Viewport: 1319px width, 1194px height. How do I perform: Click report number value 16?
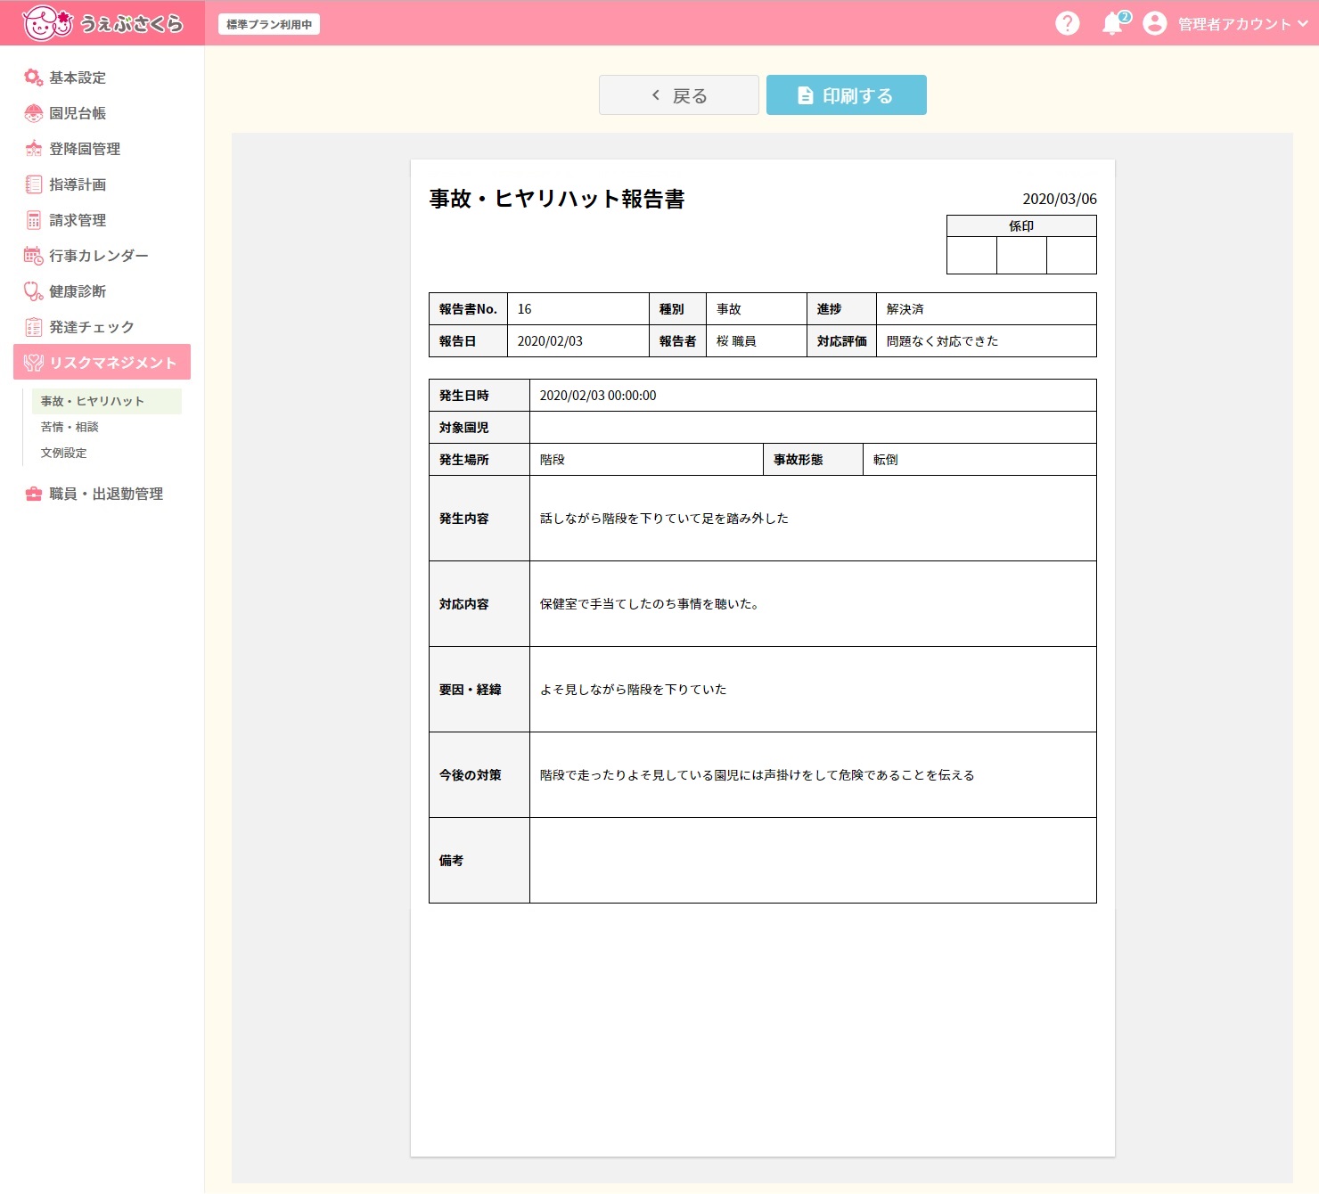[525, 309]
